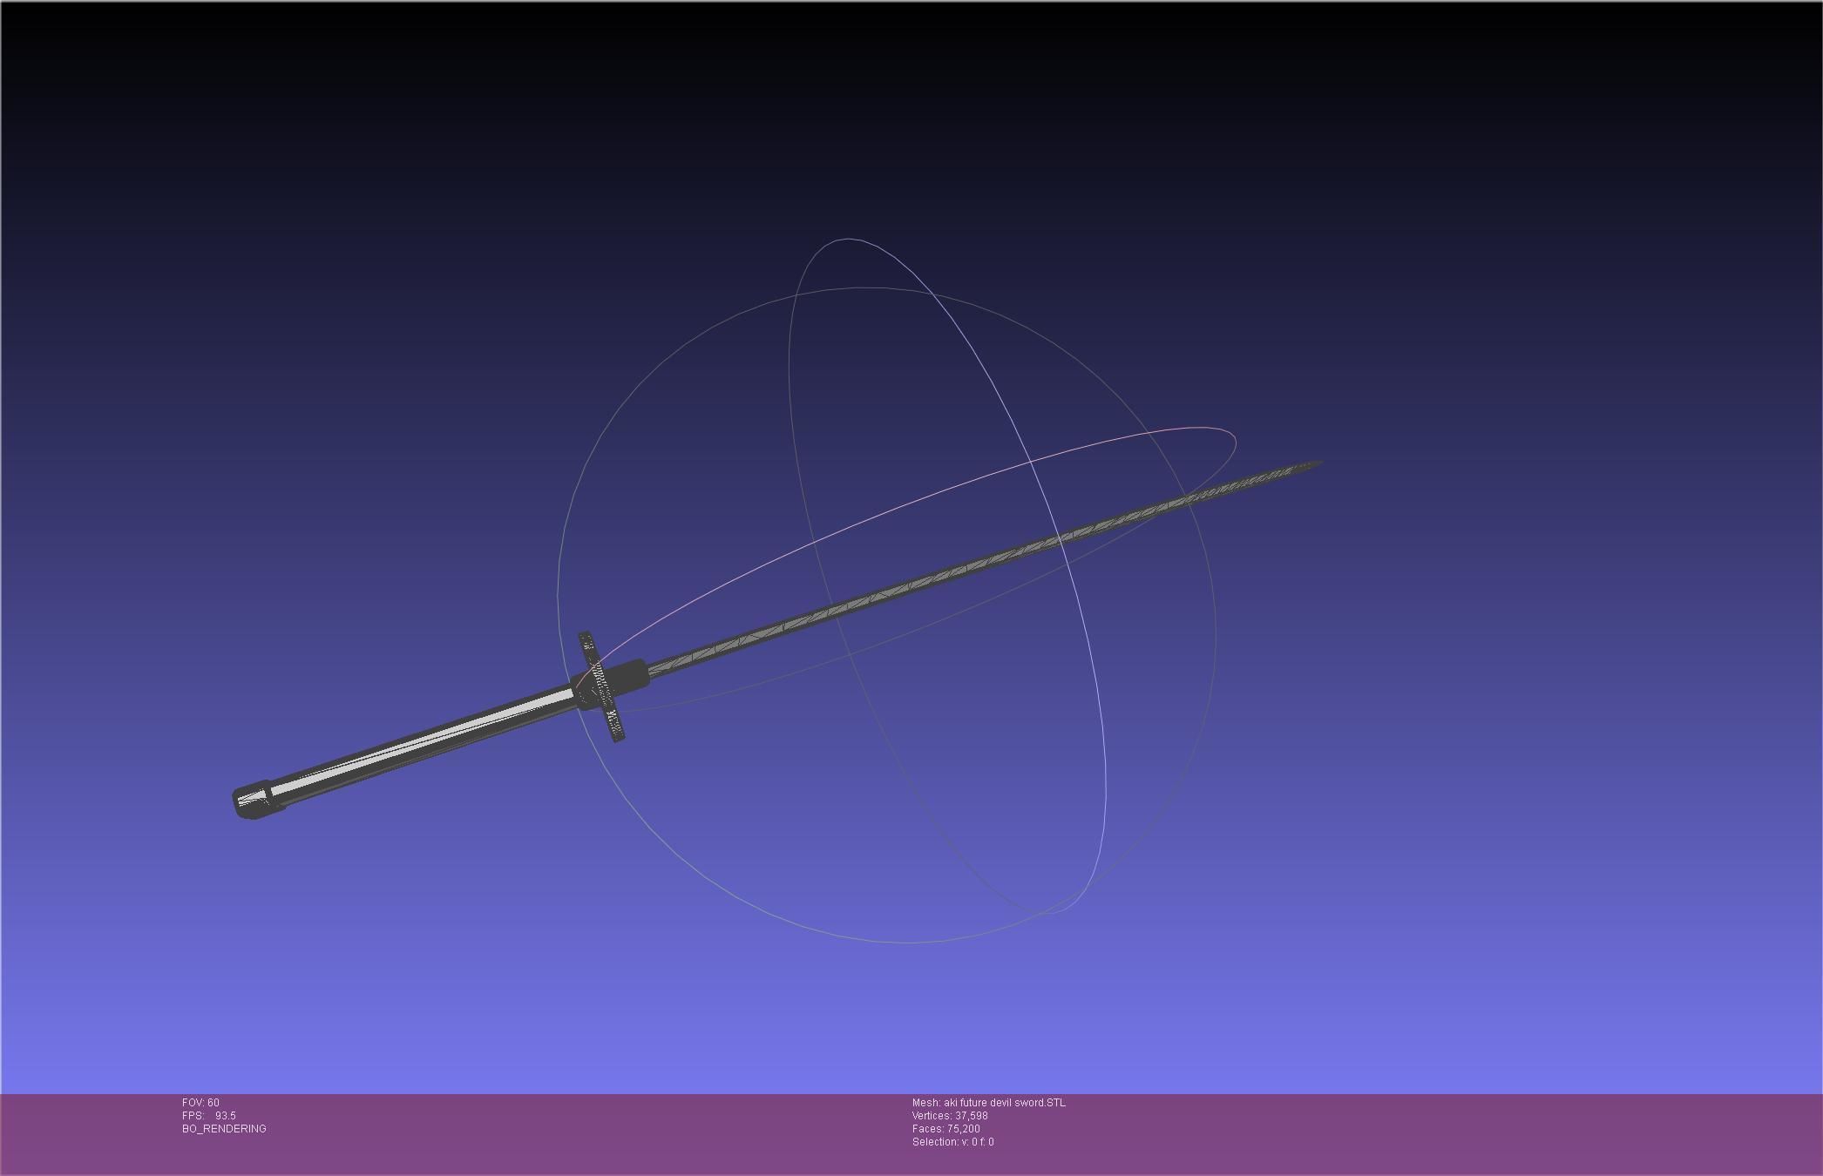This screenshot has height=1176, width=1823.
Task: Click the pointed tip of the blade
Action: pos(1318,464)
